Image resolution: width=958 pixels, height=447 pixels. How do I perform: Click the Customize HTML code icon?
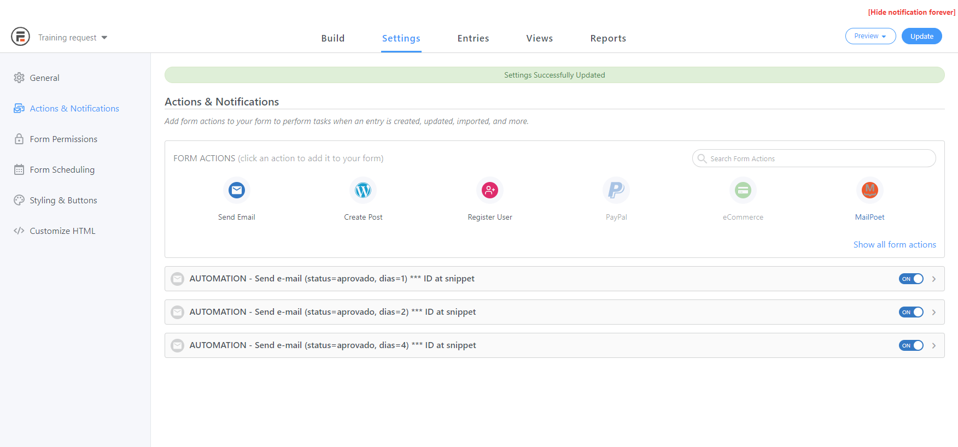[19, 231]
